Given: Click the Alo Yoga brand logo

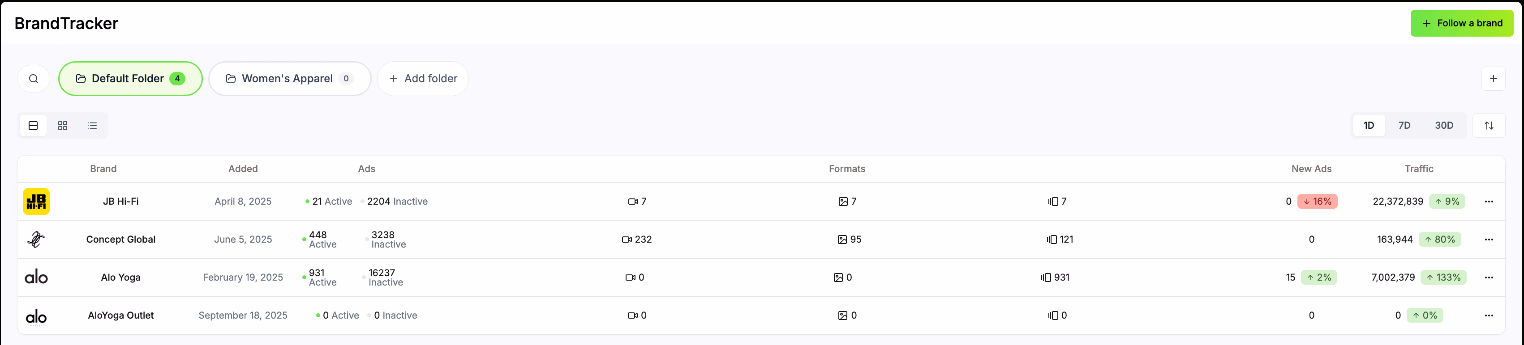Looking at the screenshot, I should click(36, 277).
